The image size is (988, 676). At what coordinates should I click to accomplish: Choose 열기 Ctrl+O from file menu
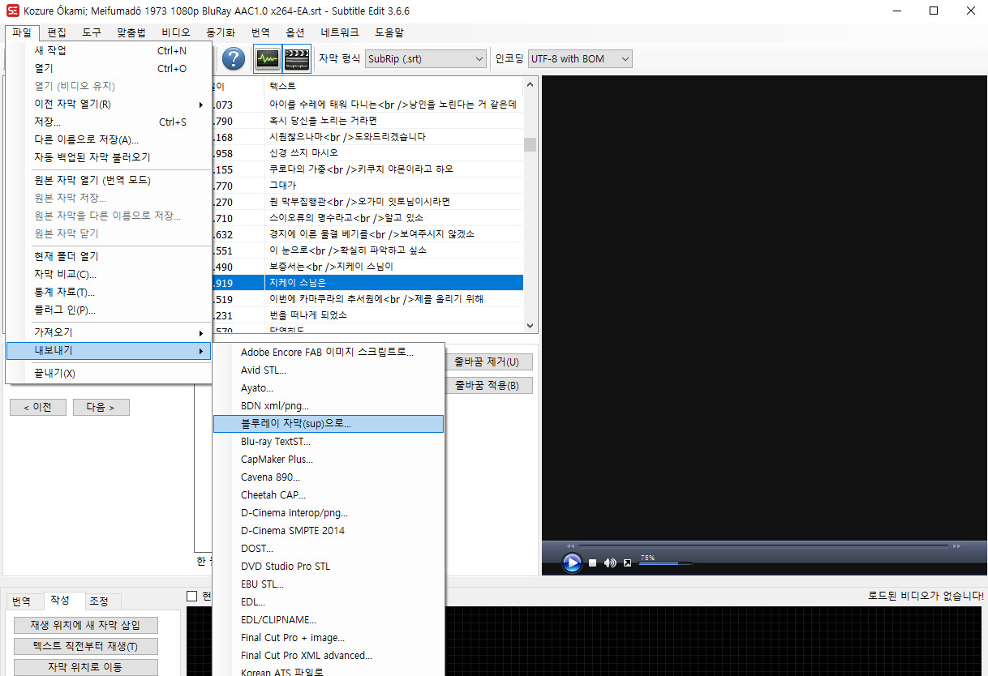click(108, 68)
